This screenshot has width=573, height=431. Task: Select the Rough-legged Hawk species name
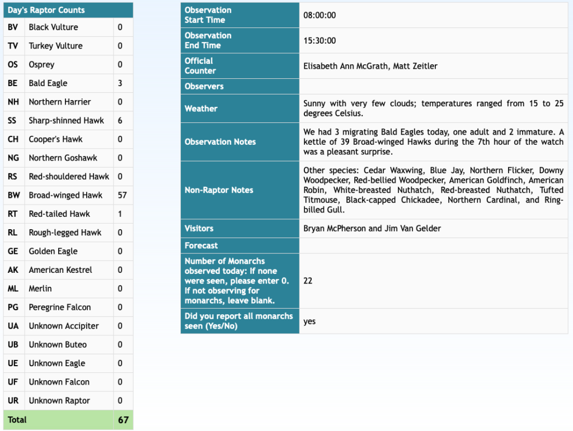(65, 233)
